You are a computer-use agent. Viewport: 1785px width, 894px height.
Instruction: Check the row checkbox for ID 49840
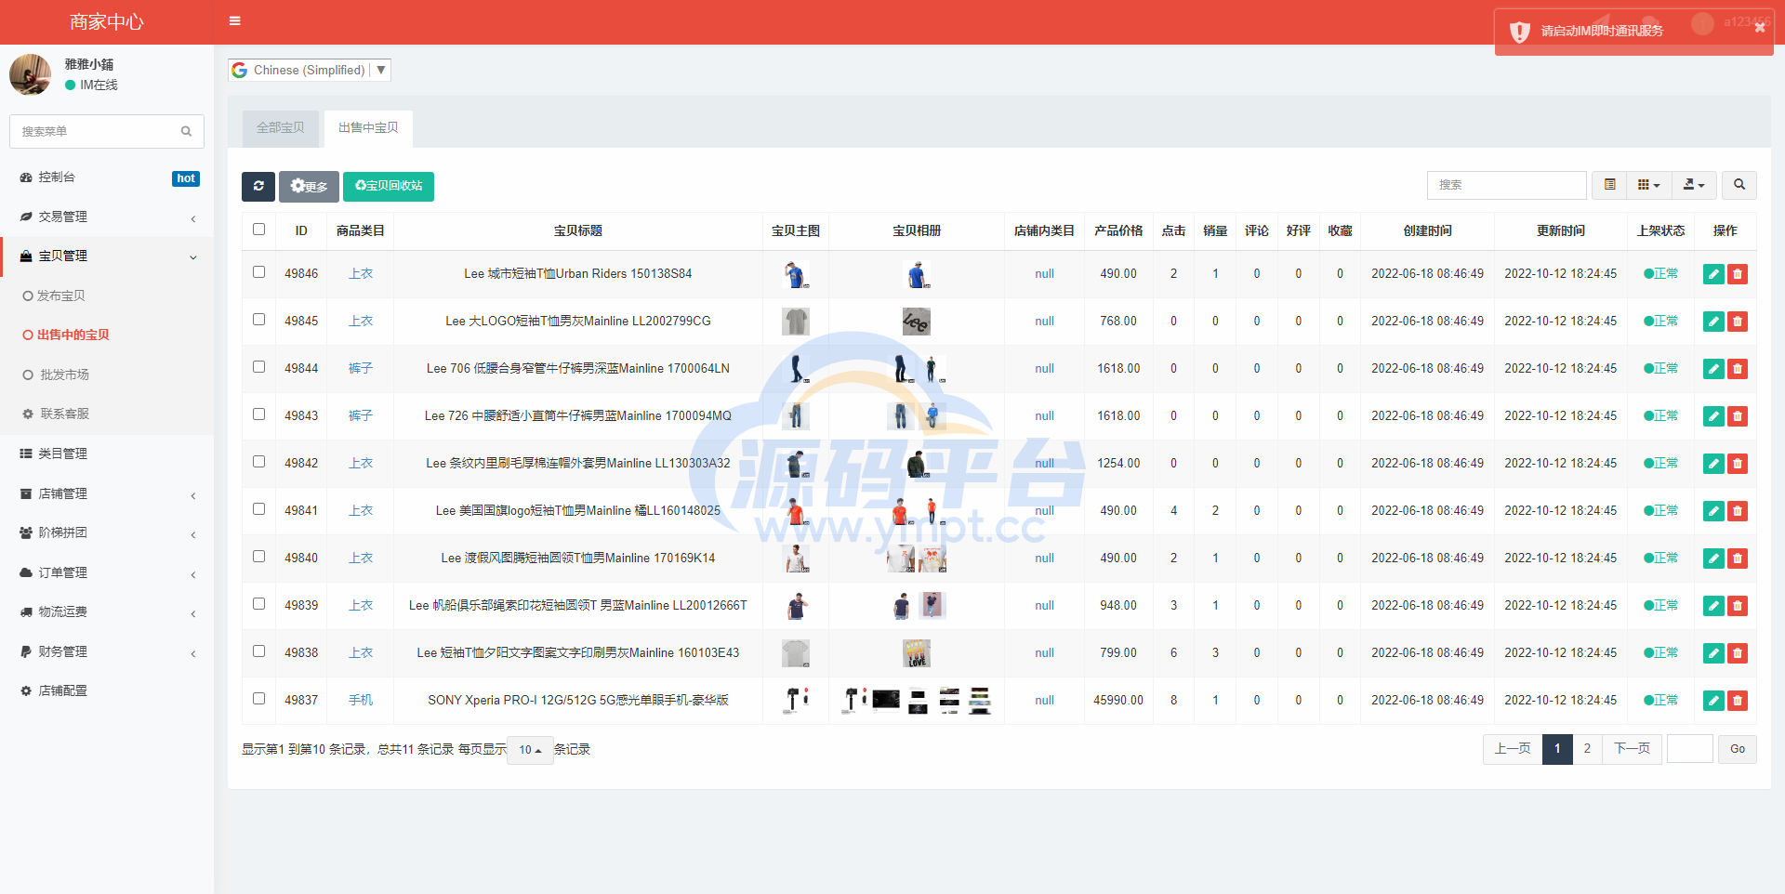click(x=259, y=557)
